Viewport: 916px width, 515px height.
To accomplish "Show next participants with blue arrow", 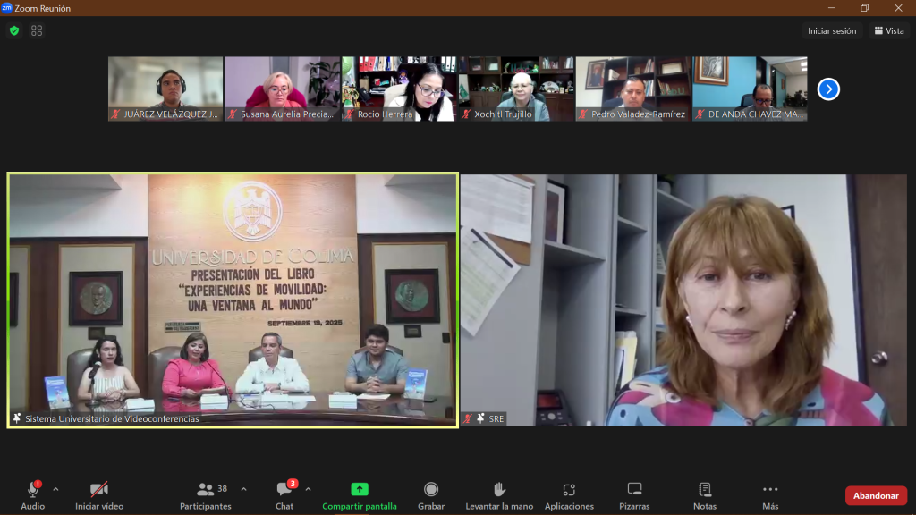I will click(x=828, y=89).
